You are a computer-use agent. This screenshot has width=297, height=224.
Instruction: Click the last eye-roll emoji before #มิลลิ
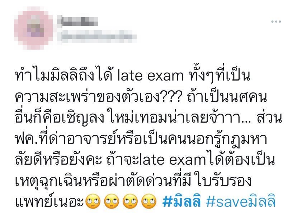point(149,201)
